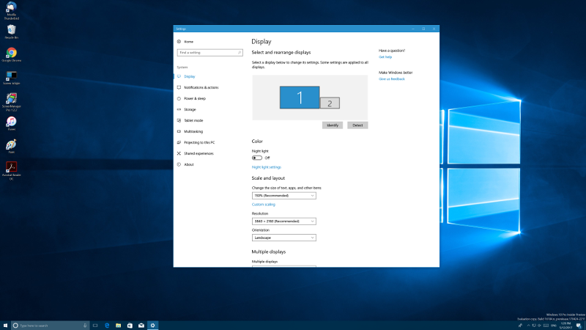Click the Windows Start button

point(5,326)
